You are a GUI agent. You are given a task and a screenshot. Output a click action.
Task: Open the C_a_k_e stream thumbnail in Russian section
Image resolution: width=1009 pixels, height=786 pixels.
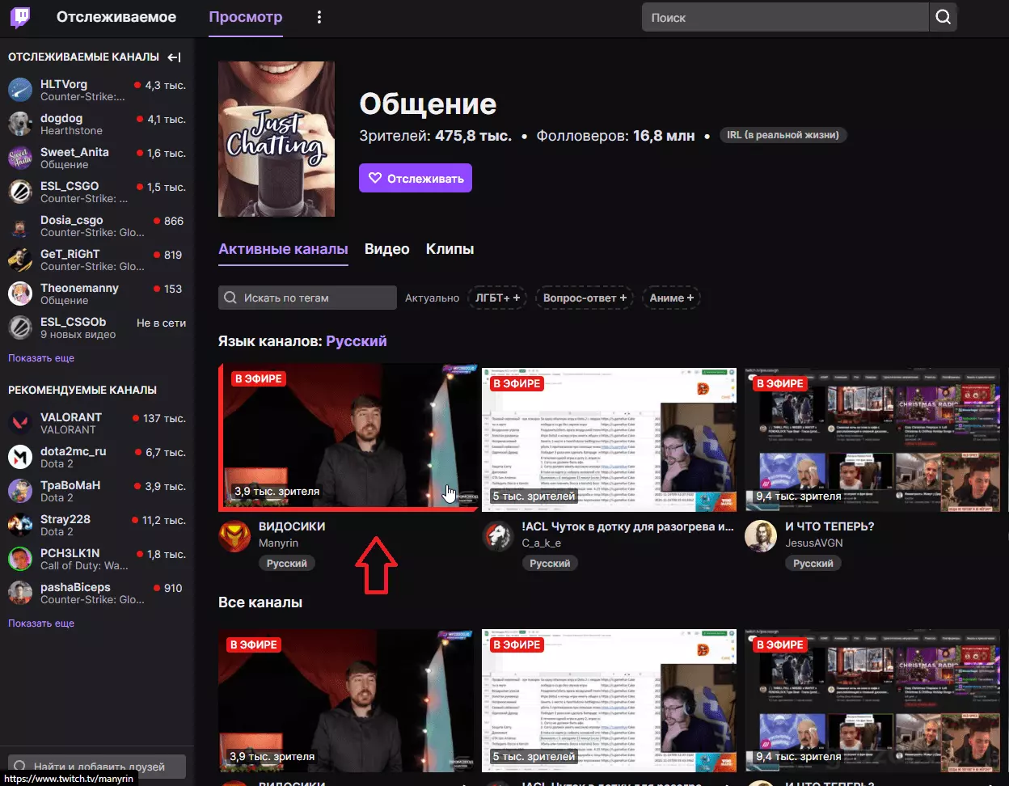pyautogui.click(x=609, y=440)
